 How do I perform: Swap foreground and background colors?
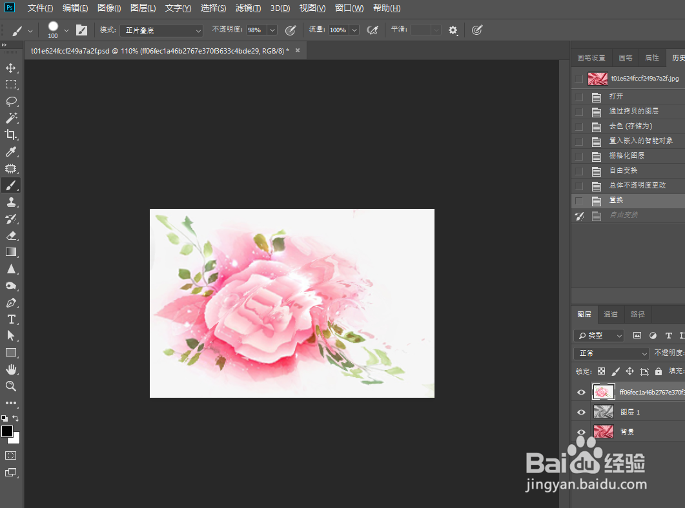(x=15, y=418)
